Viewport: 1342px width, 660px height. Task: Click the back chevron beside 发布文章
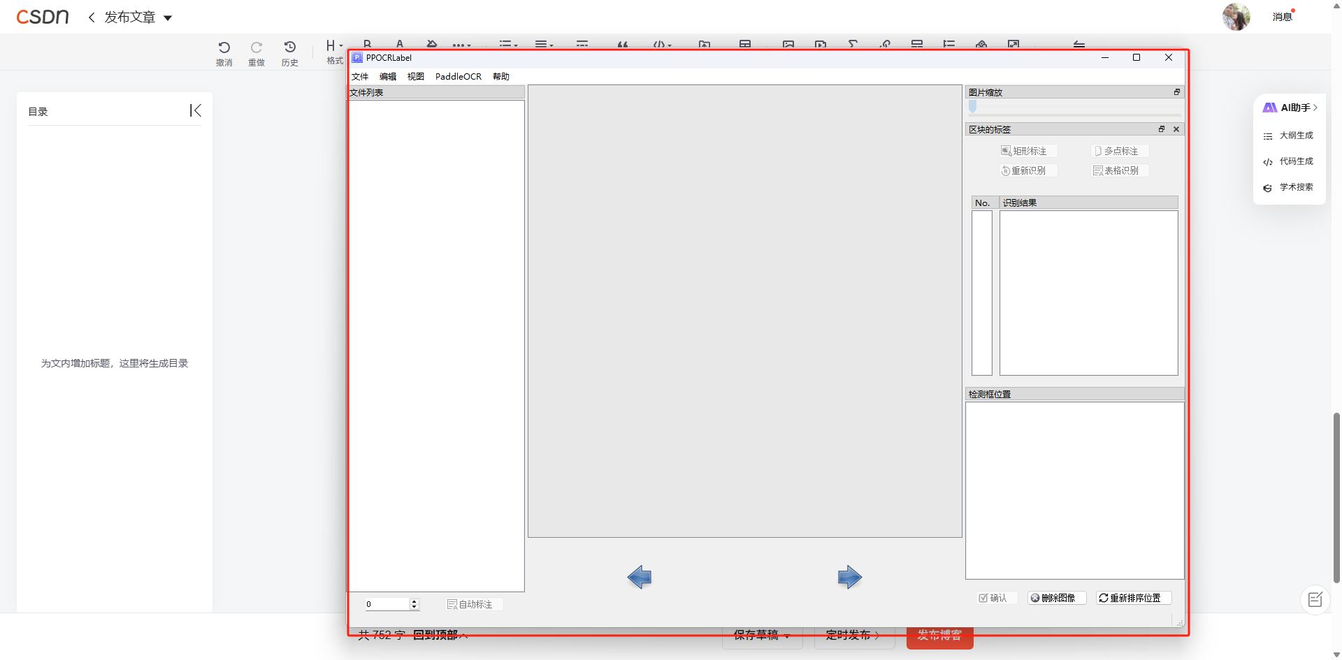pos(92,17)
